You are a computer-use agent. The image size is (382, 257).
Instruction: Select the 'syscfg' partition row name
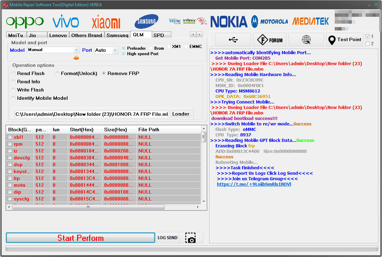22,199
